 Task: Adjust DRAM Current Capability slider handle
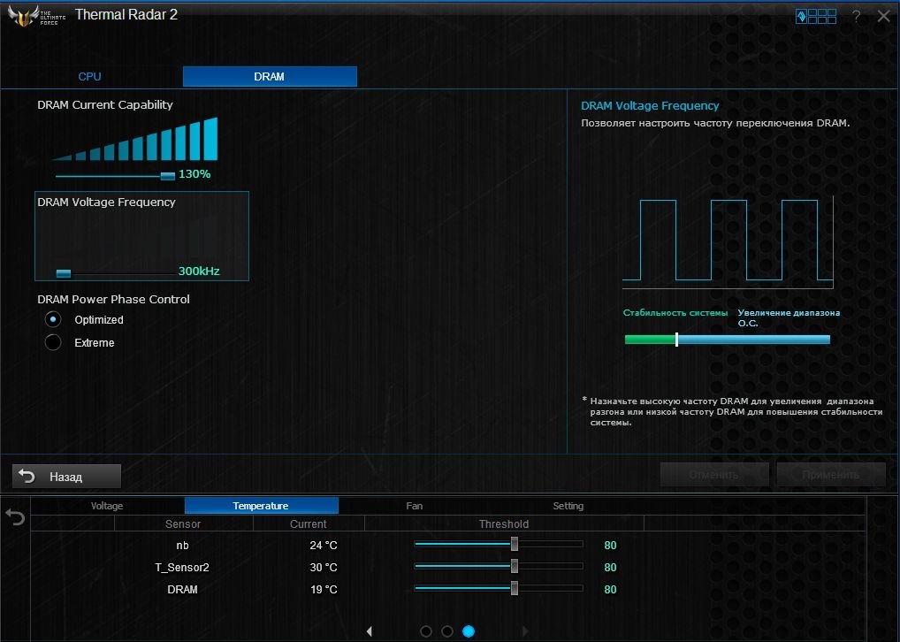click(168, 176)
